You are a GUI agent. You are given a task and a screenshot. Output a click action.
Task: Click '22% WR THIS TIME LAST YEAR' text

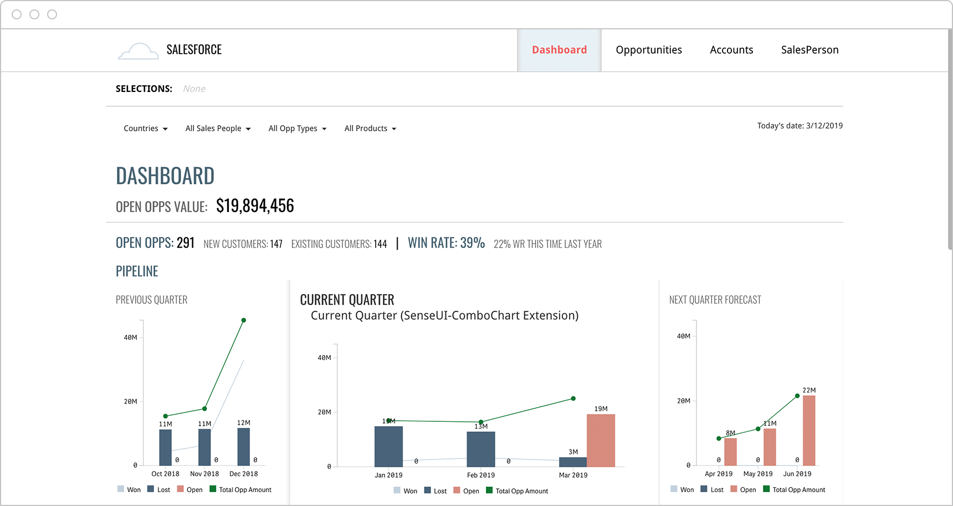coord(547,244)
